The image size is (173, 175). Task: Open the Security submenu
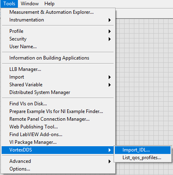58,39
